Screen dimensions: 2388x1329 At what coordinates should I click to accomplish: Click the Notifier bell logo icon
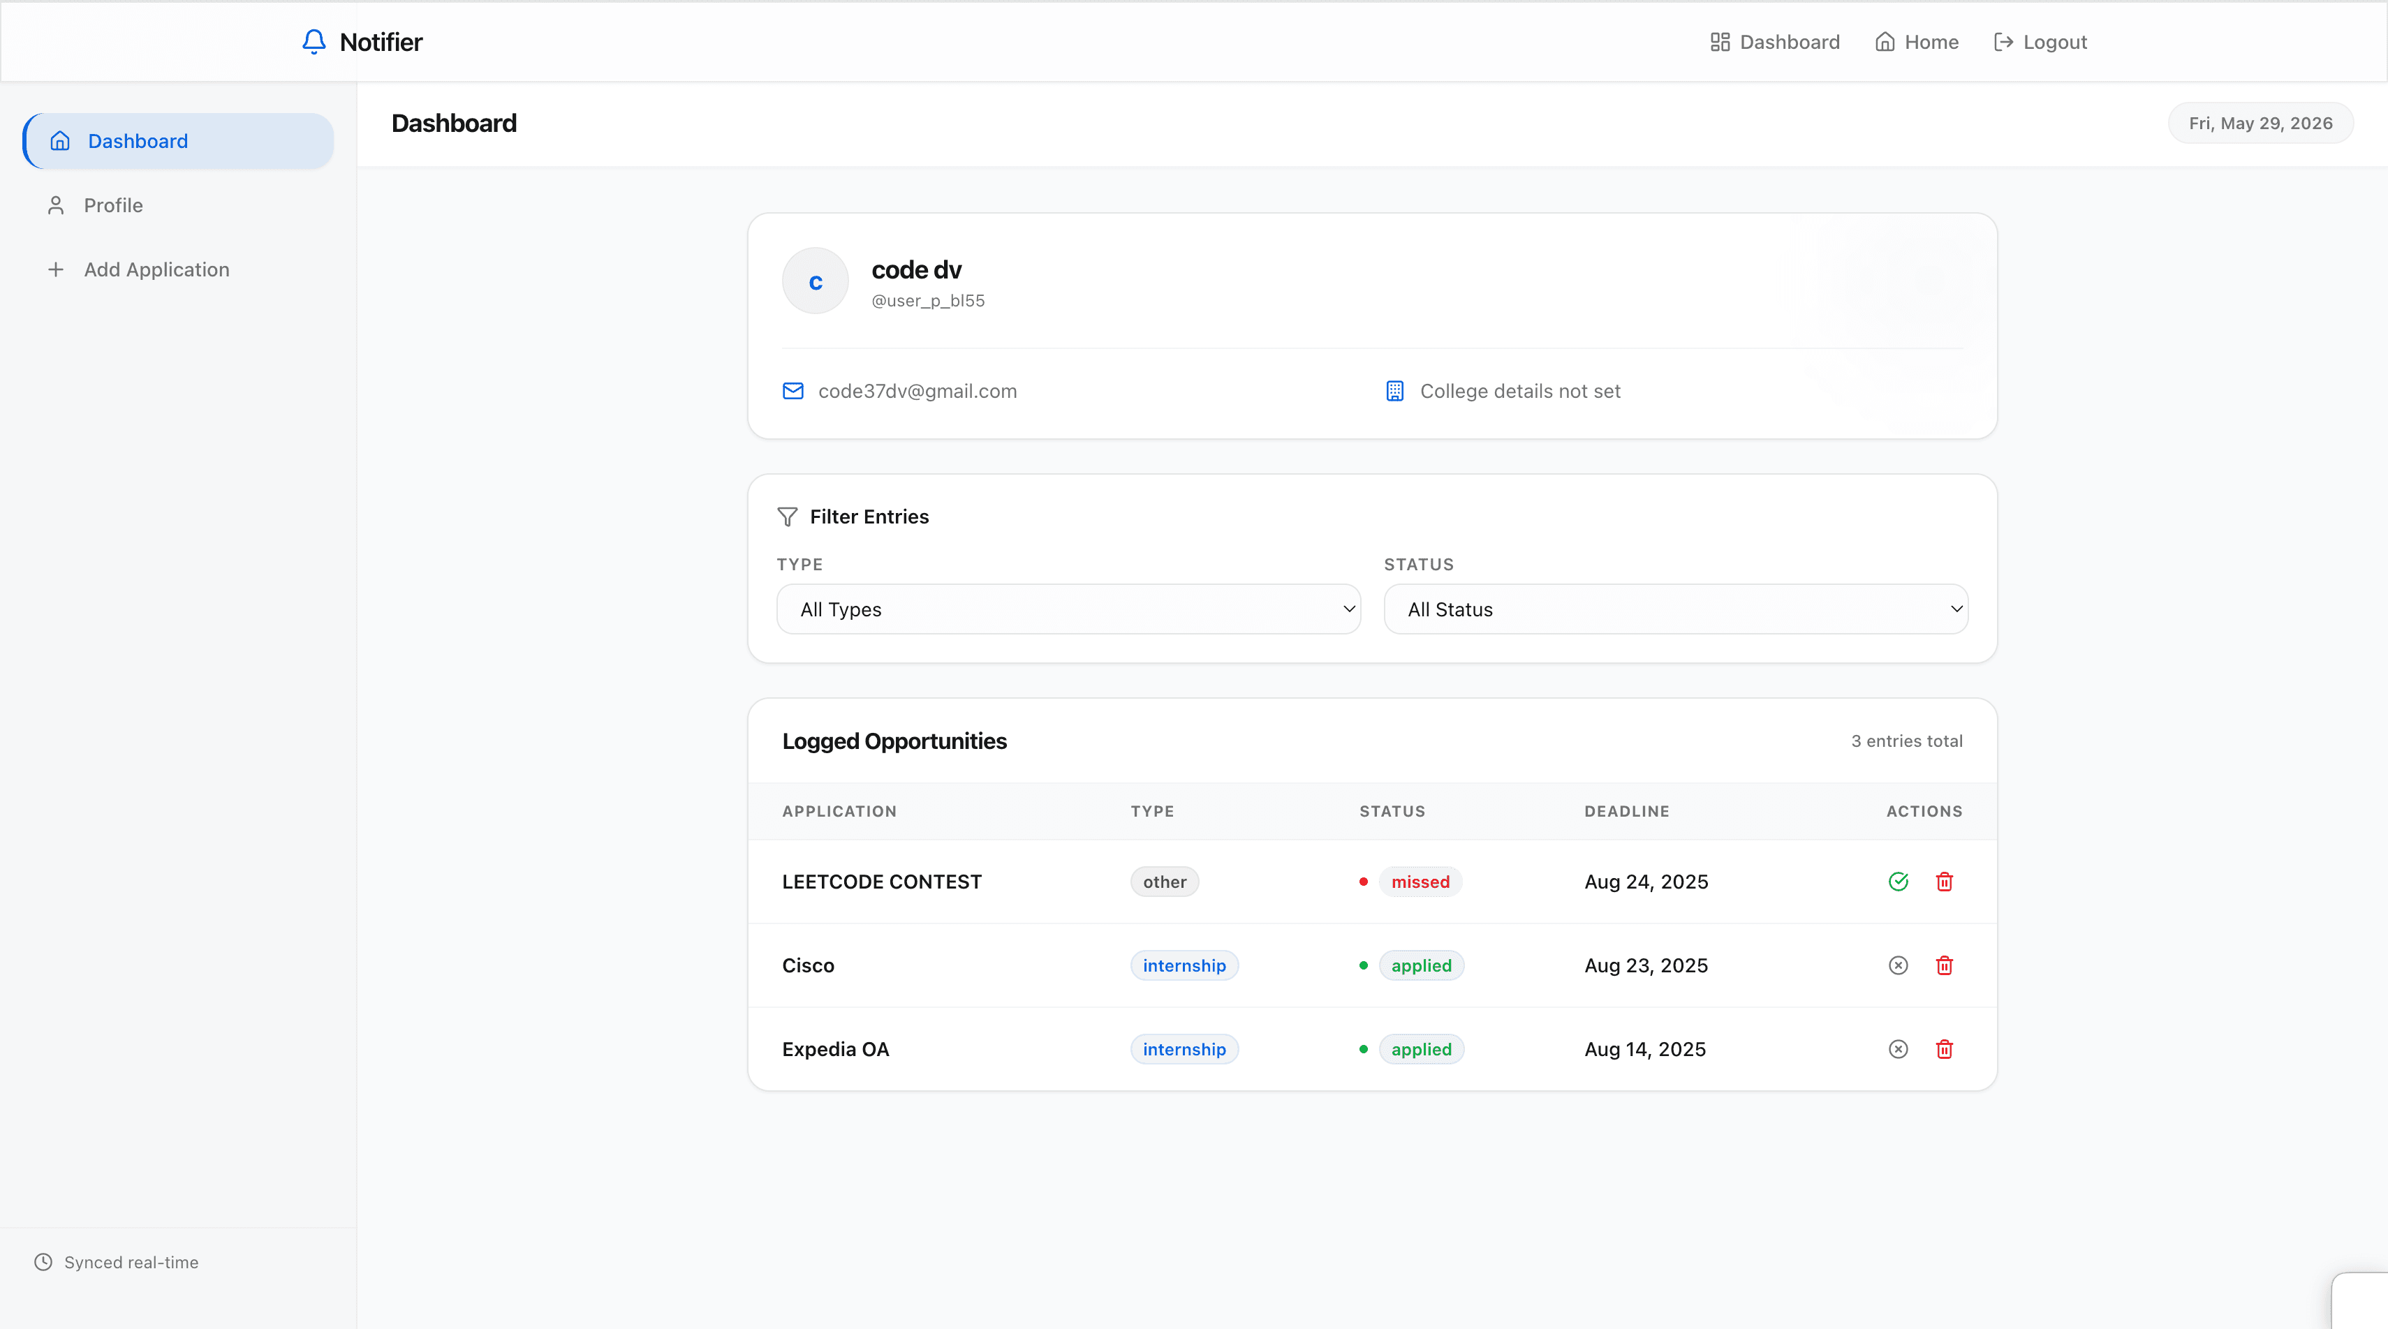314,42
